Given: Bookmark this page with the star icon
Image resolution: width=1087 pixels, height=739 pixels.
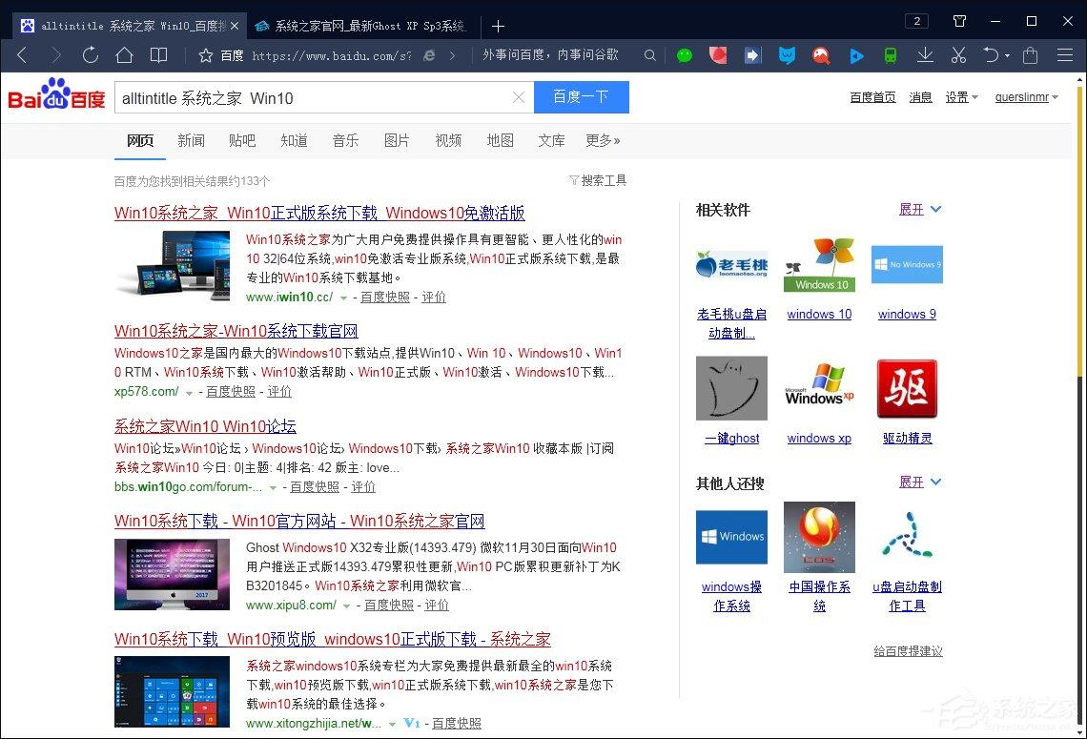Looking at the screenshot, I should tap(205, 55).
